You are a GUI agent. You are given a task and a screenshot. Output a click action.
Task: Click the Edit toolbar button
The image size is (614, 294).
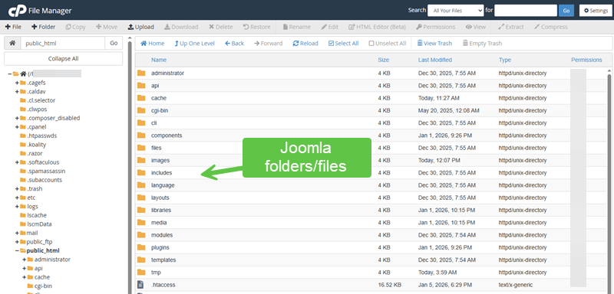330,27
